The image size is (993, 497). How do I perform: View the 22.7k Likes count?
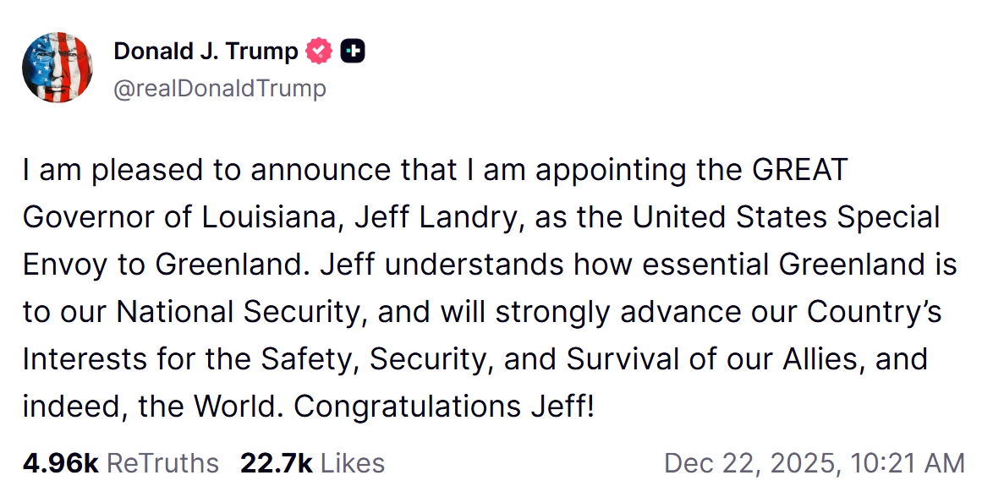[277, 463]
